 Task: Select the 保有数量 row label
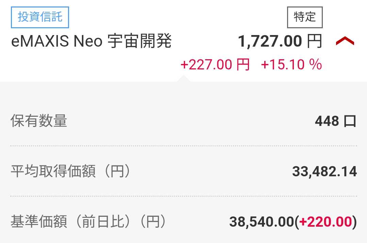tap(39, 121)
